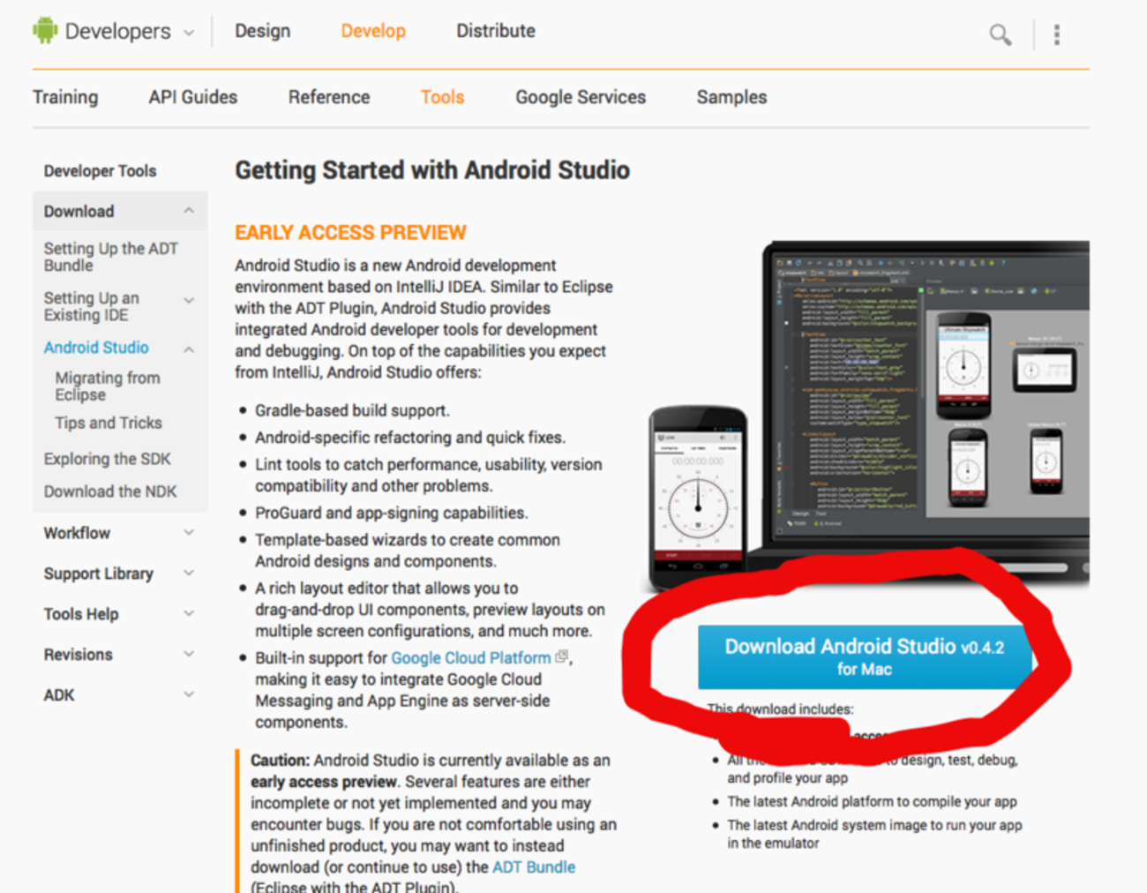The width and height of the screenshot is (1147, 893).
Task: Select Tools Help in the sidebar
Action: point(81,614)
